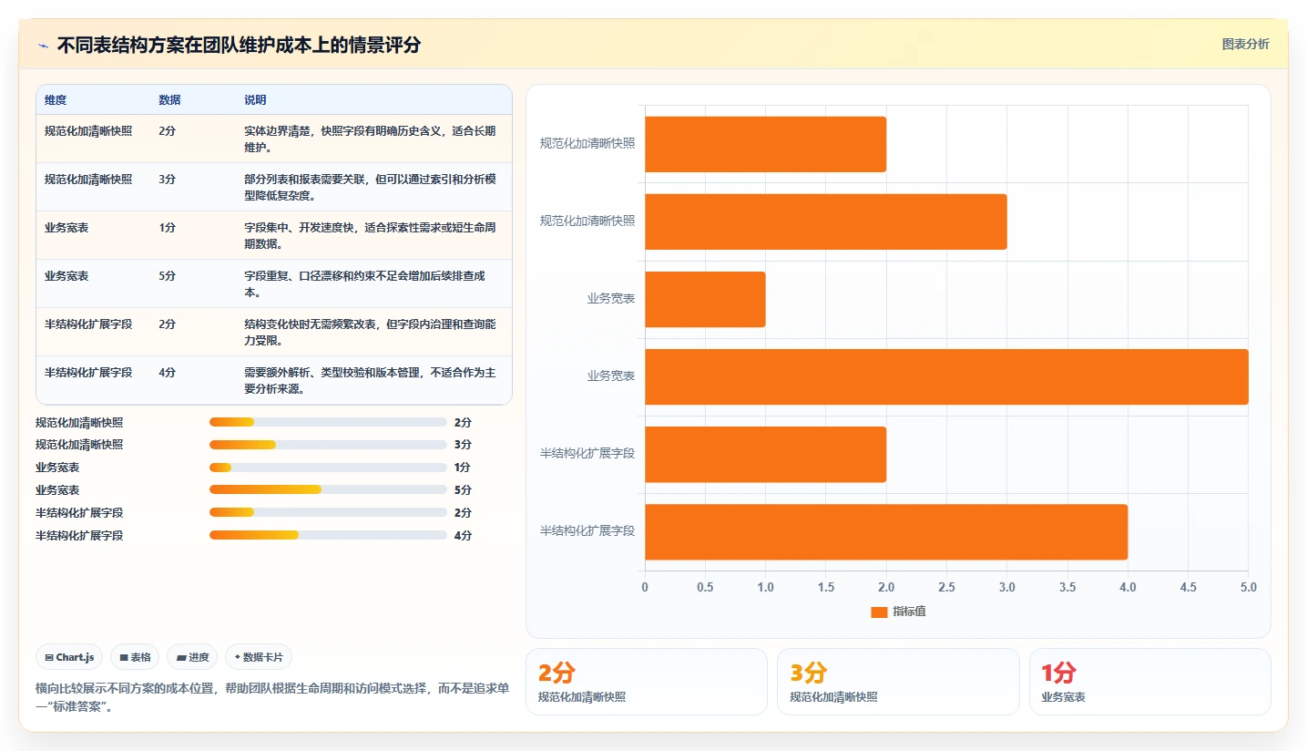The image size is (1307, 751).
Task: Click the 说明 column header
Action: coord(255,100)
